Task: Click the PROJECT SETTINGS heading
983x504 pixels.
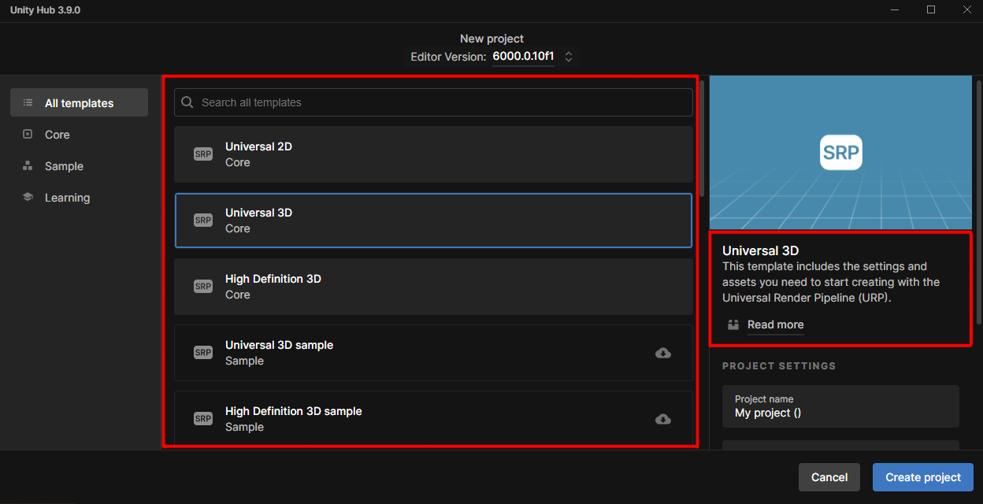Action: 779,366
